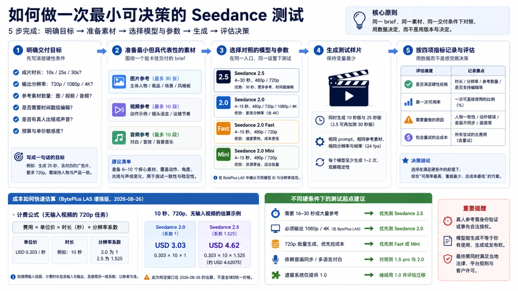This screenshot has height=291, width=518.
Task: Click the warning triangle icon 需要重做的原因
Action: pyautogui.click(x=408, y=120)
